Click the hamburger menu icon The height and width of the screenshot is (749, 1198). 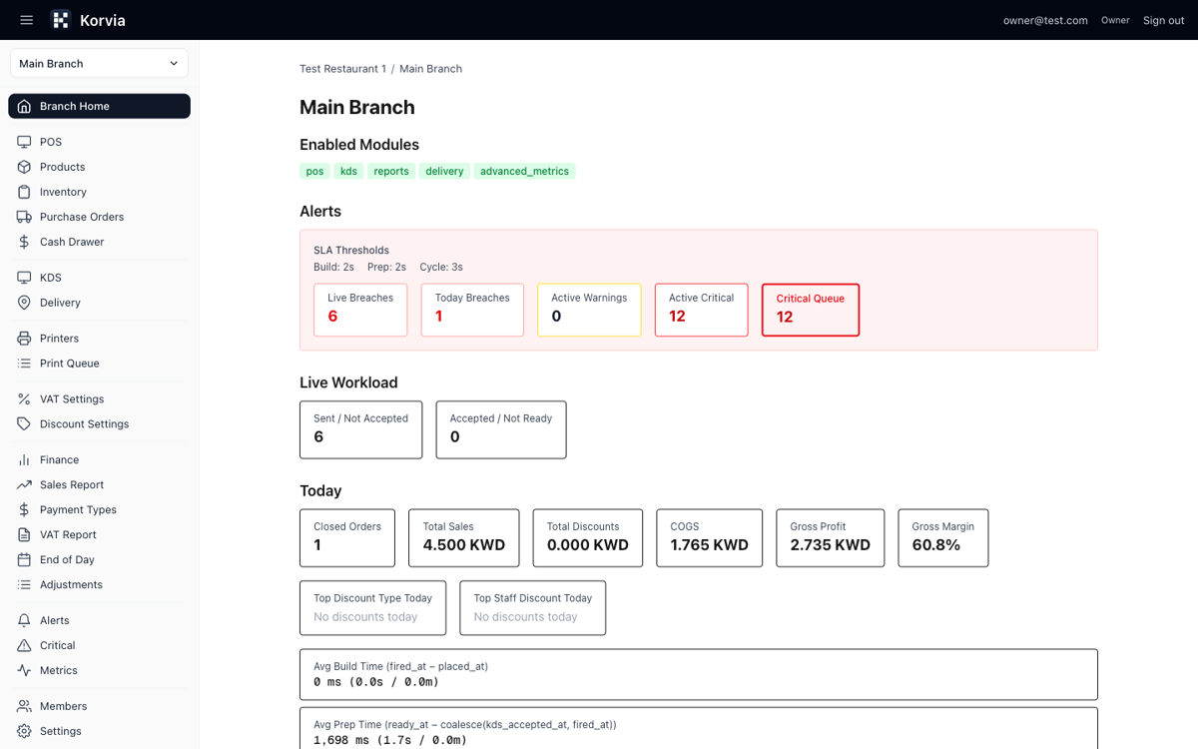[x=26, y=19]
